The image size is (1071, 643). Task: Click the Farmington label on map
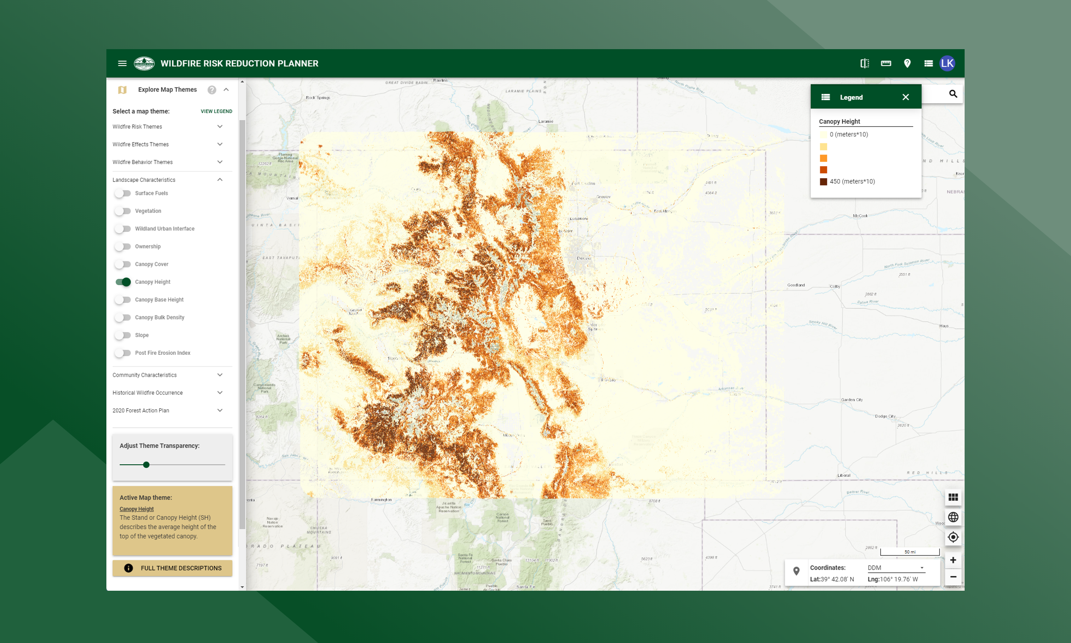coord(381,500)
